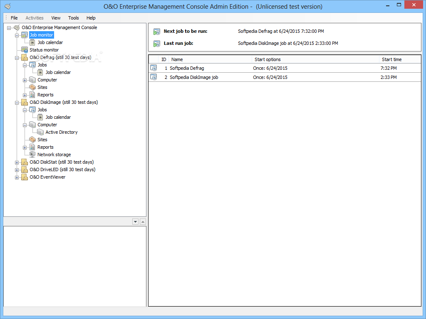426x319 pixels.
Task: Click the '2:33 PM' start time cell
Action: (x=389, y=77)
